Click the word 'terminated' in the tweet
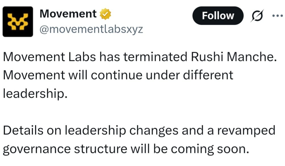This screenshot has height=166, width=285. tap(155, 57)
